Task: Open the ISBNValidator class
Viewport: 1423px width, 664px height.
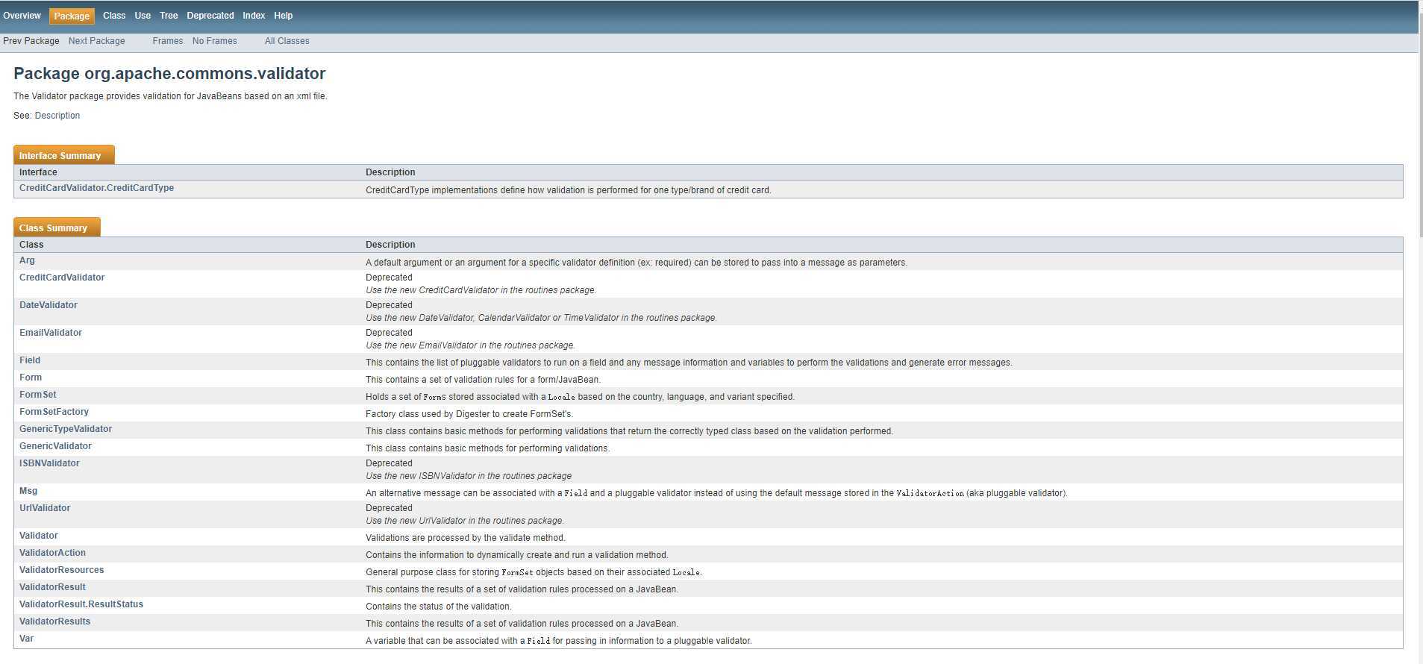Action: (x=49, y=463)
